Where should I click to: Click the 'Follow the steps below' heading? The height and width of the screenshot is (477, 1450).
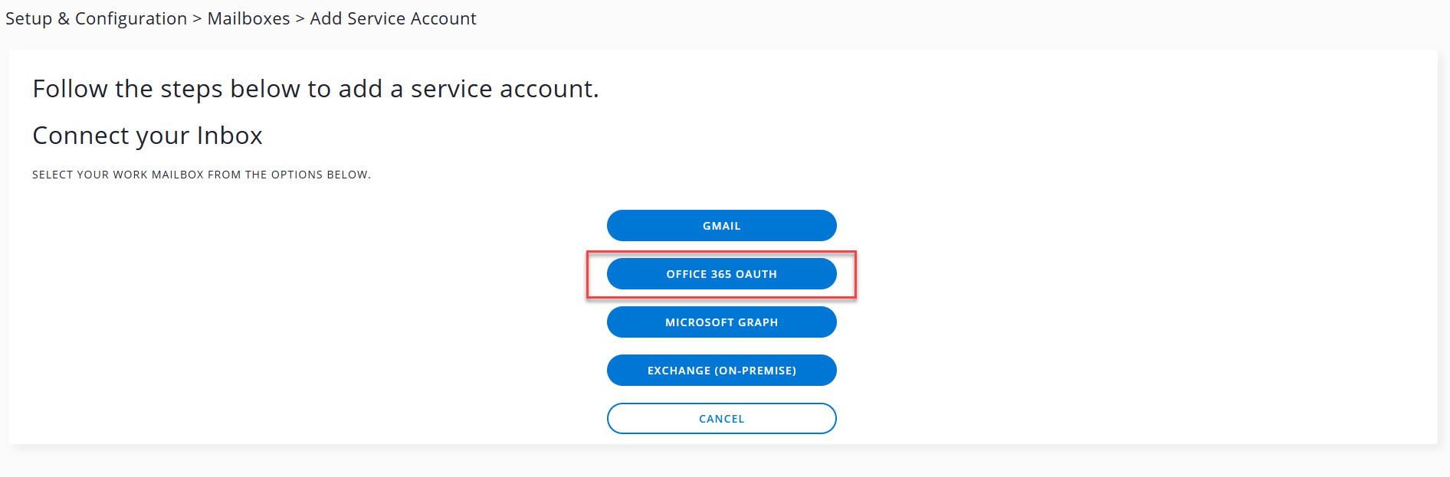pyautogui.click(x=315, y=89)
